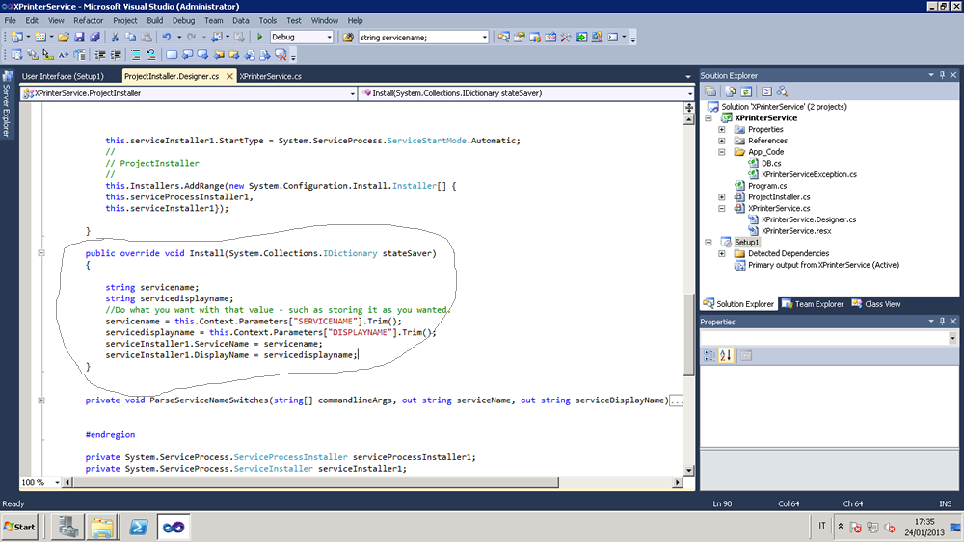Click the editor horizontal scrollbar right arrow
Viewport: 964px width, 542px height.
click(678, 482)
